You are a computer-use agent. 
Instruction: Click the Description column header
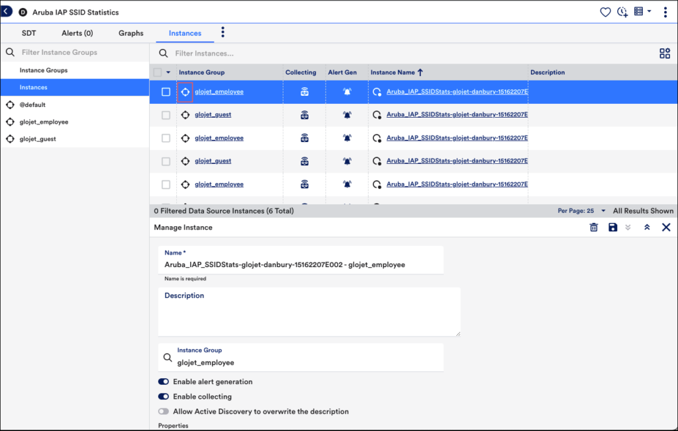tap(548, 72)
